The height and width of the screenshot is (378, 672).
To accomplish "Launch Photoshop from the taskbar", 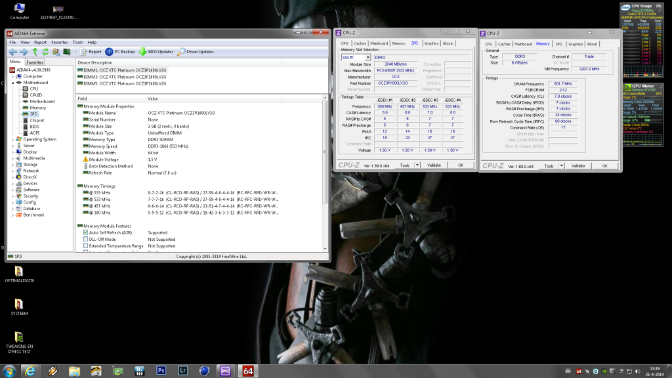I will 161,371.
